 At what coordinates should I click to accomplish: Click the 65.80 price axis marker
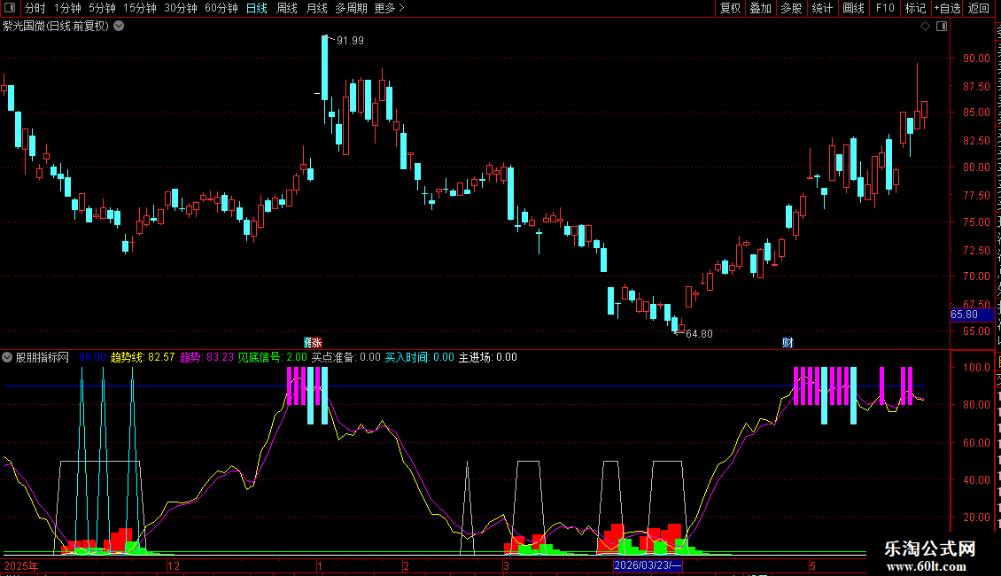coord(972,315)
